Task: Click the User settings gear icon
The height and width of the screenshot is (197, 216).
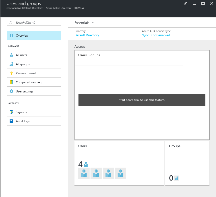Action: [11, 91]
